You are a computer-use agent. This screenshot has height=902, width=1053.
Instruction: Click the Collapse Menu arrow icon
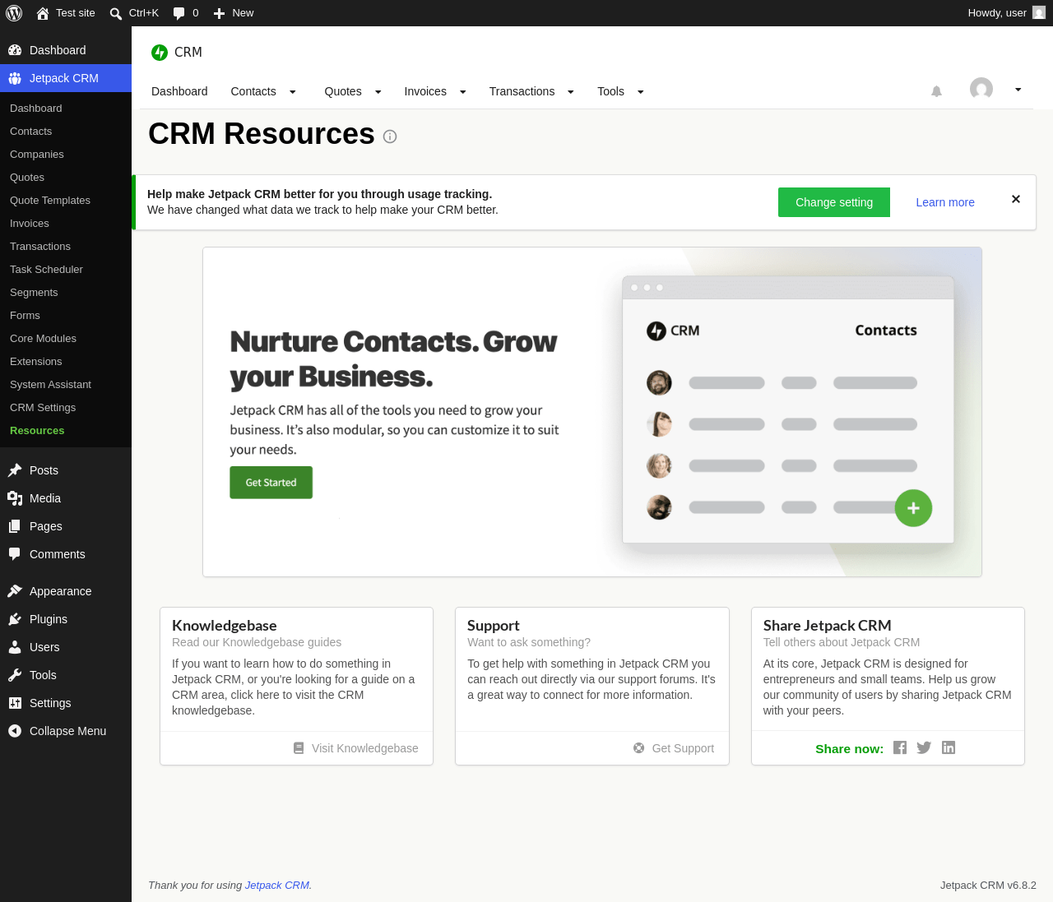tap(15, 731)
